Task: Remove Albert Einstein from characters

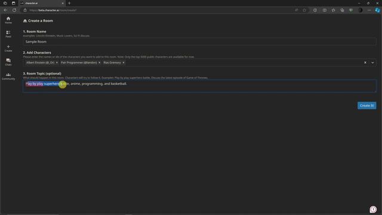Action: [57, 63]
